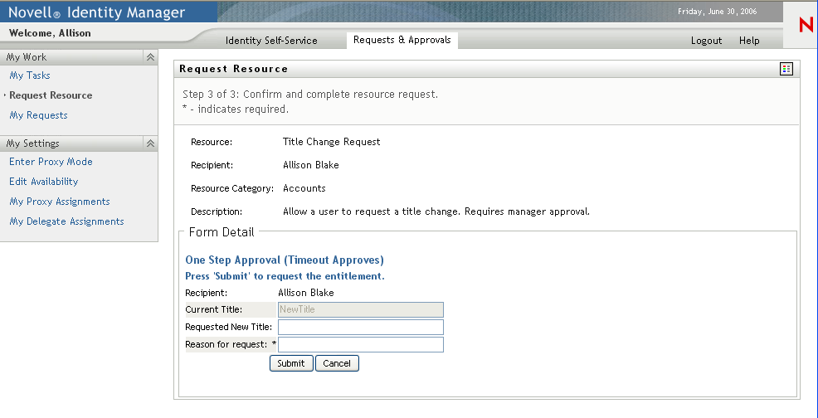Screen dimensions: 818x418
Task: Go to My Requests
Action: 38,115
